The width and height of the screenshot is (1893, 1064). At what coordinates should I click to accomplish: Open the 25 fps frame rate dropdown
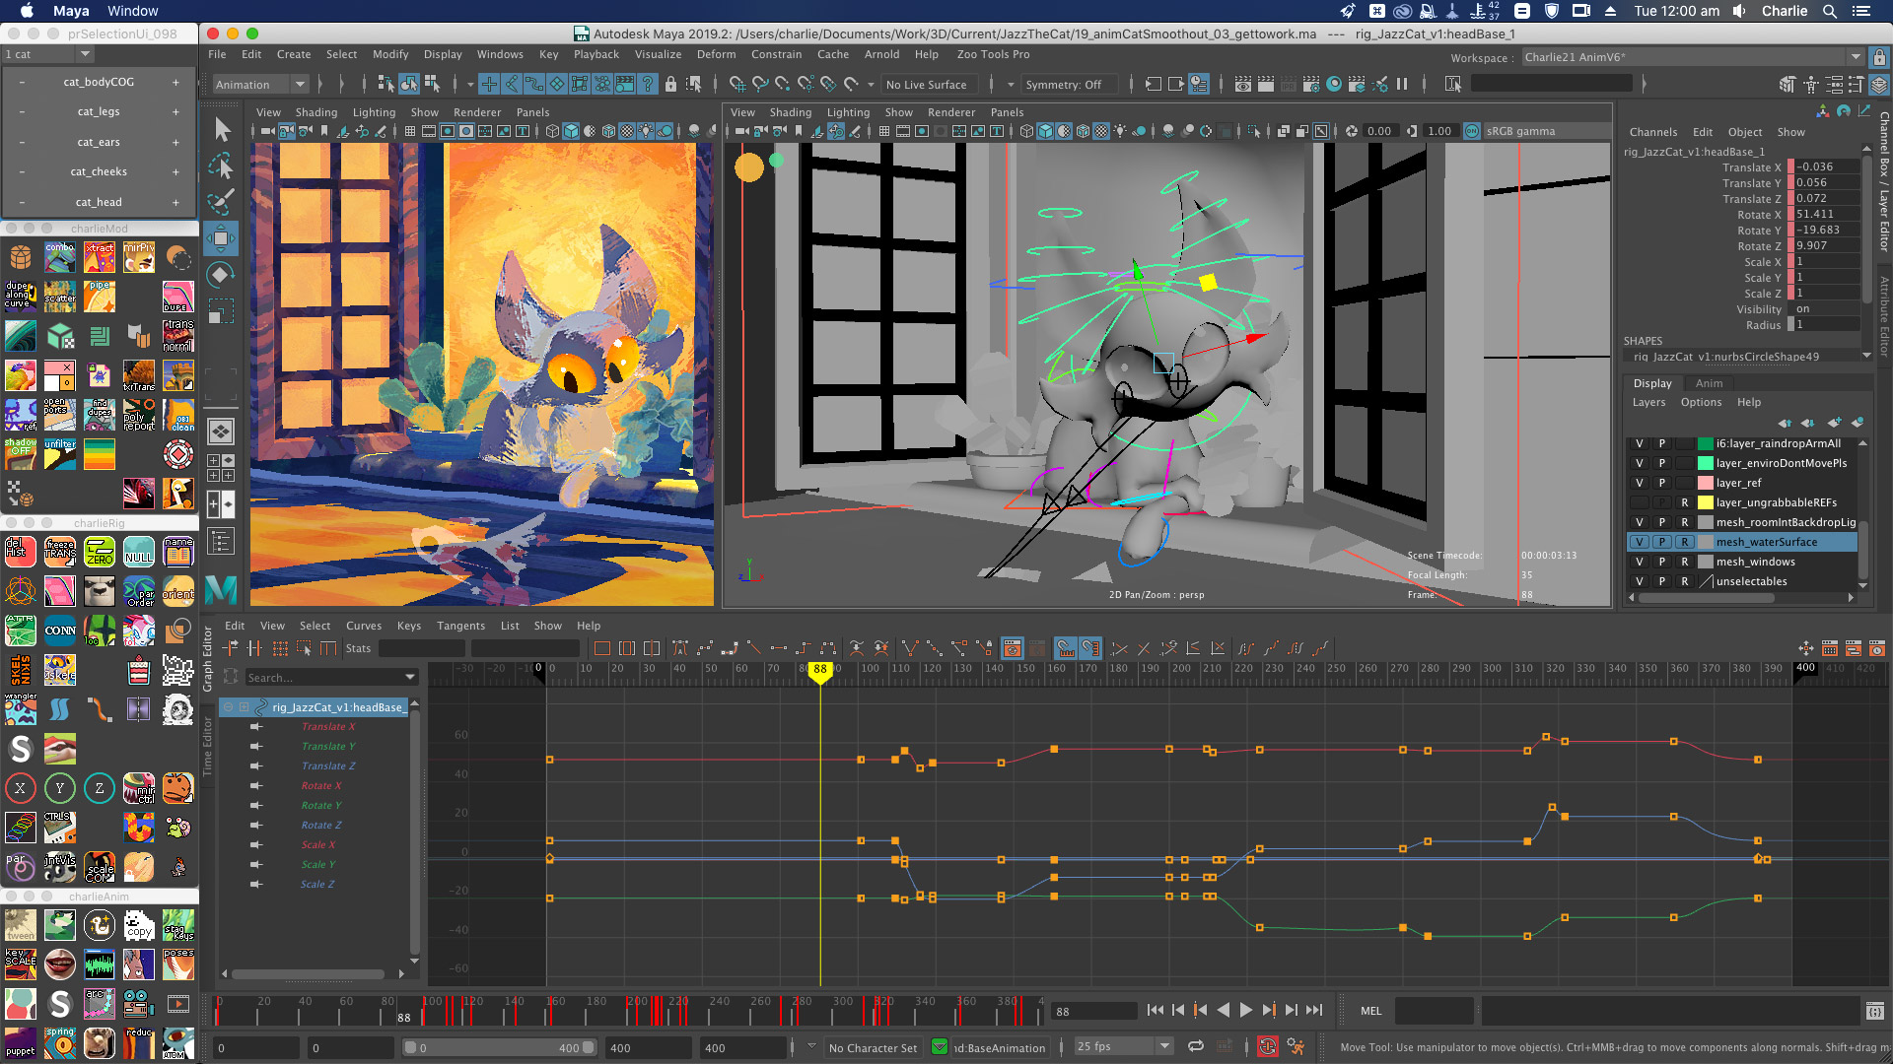point(1123,1046)
